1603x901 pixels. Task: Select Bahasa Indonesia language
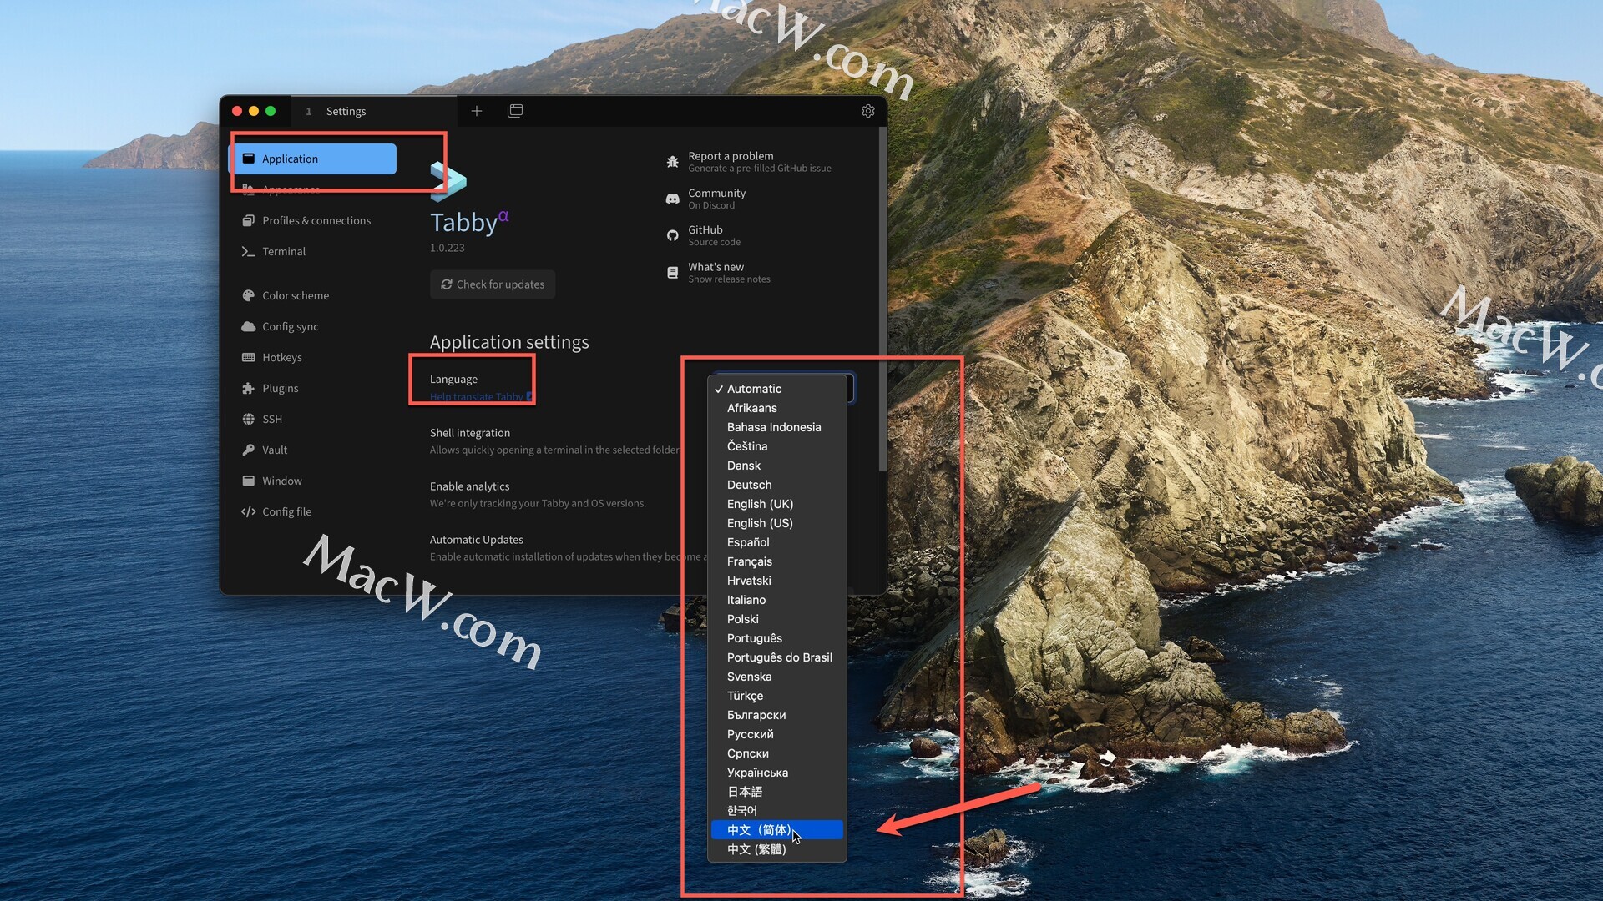[776, 427]
